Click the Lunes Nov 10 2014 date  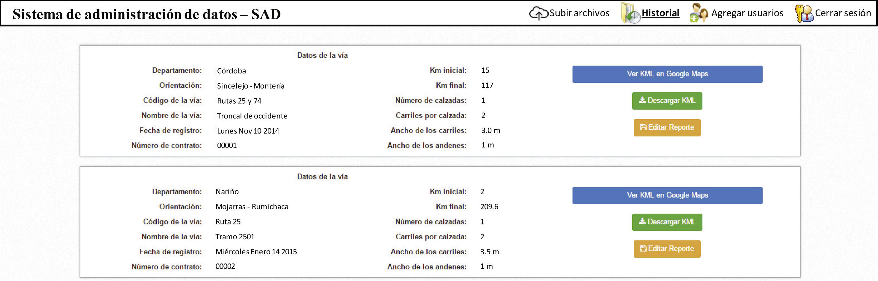coord(248,131)
